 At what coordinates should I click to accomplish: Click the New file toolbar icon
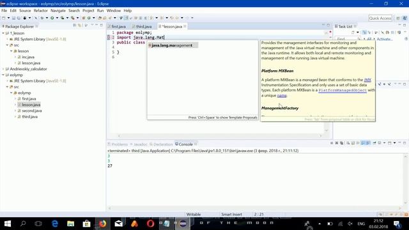3,18
